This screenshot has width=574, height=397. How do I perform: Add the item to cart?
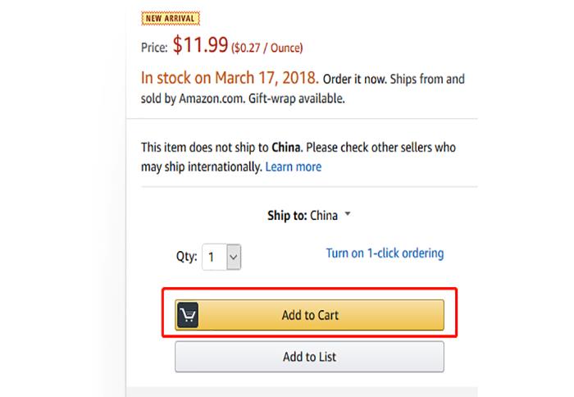(309, 315)
